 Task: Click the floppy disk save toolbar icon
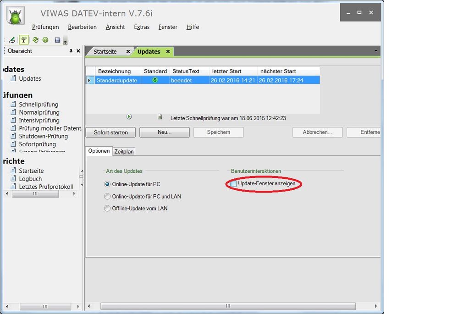point(57,40)
